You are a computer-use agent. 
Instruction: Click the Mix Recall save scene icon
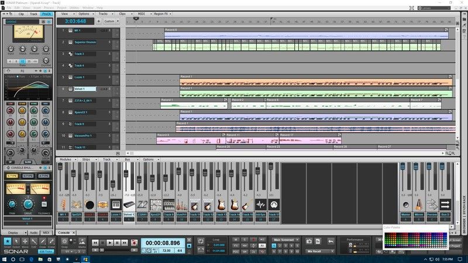tap(318, 241)
